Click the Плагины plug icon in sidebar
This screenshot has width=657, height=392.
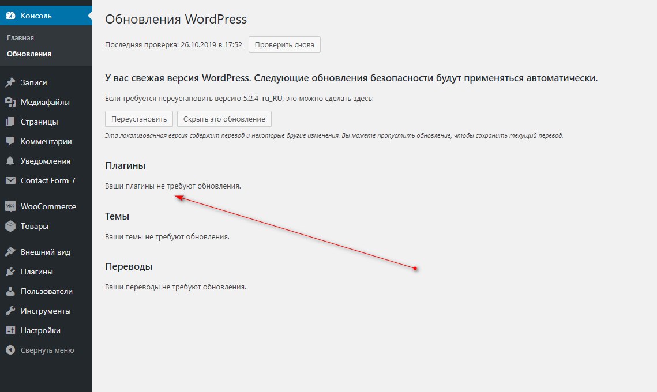pyautogui.click(x=10, y=272)
